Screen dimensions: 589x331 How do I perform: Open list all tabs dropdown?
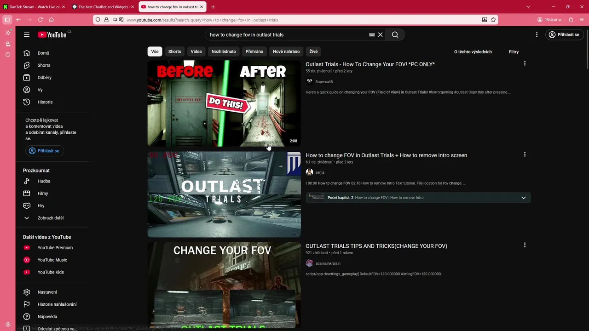pyautogui.click(x=528, y=7)
